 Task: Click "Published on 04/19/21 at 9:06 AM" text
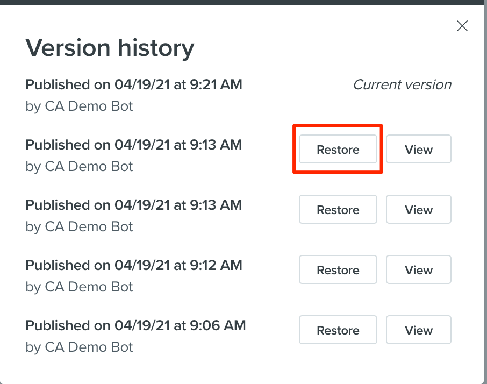[136, 325]
